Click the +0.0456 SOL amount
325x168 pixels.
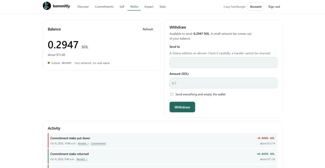pos(266,154)
